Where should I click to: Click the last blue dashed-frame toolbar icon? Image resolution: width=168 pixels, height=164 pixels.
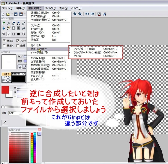[104, 14]
